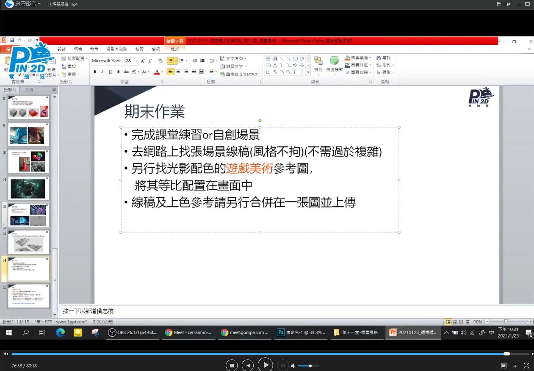Screen dimensions: 534x371
Task: Toggle strikethrough formatting
Action: click(x=118, y=71)
